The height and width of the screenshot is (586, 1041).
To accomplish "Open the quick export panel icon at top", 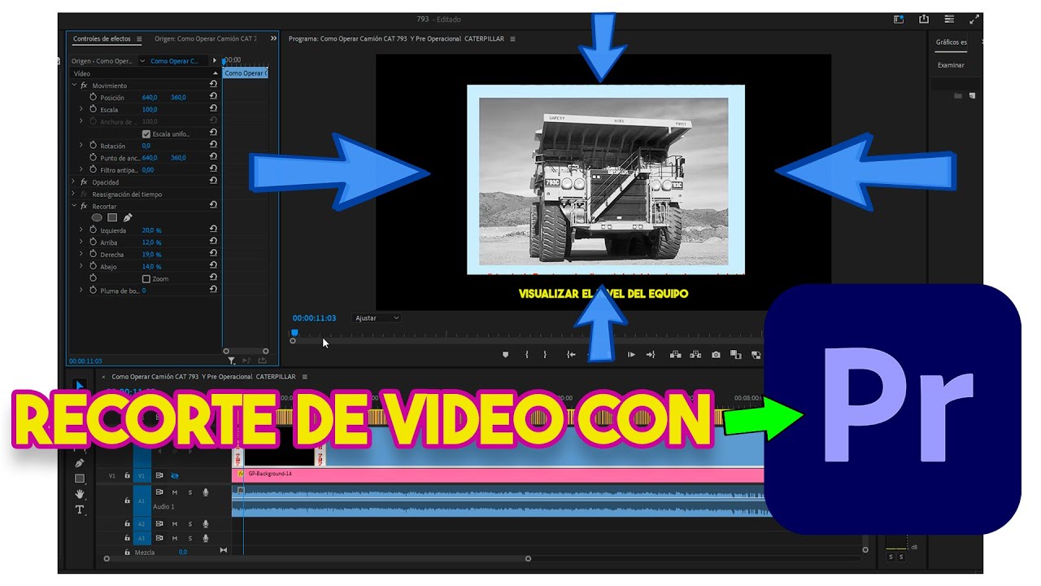I will pyautogui.click(x=949, y=19).
